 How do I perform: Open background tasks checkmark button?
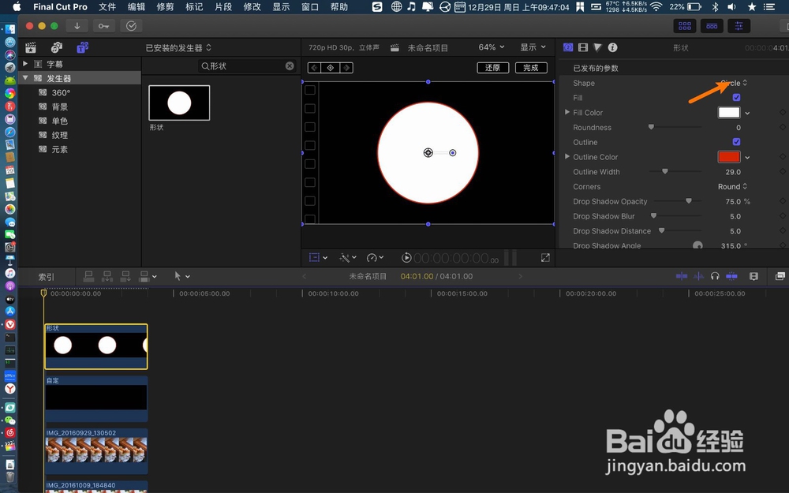[x=131, y=26]
